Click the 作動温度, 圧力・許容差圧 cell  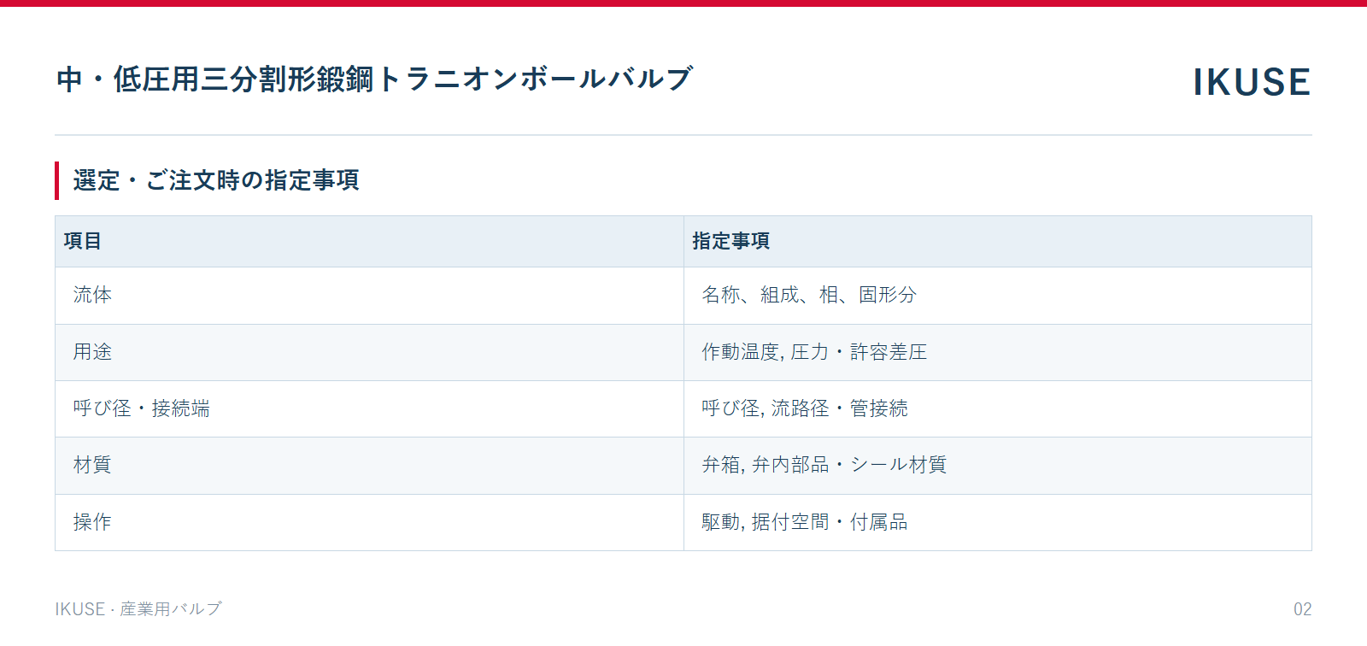click(x=998, y=352)
